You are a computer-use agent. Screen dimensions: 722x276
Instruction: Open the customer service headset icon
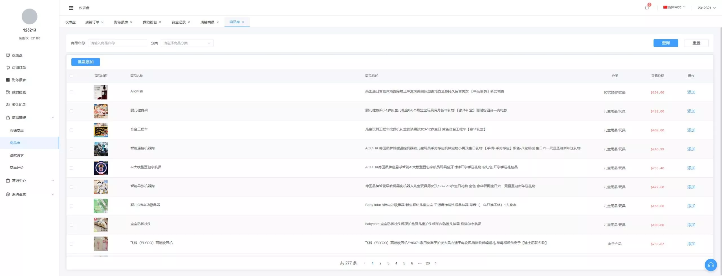point(710,265)
